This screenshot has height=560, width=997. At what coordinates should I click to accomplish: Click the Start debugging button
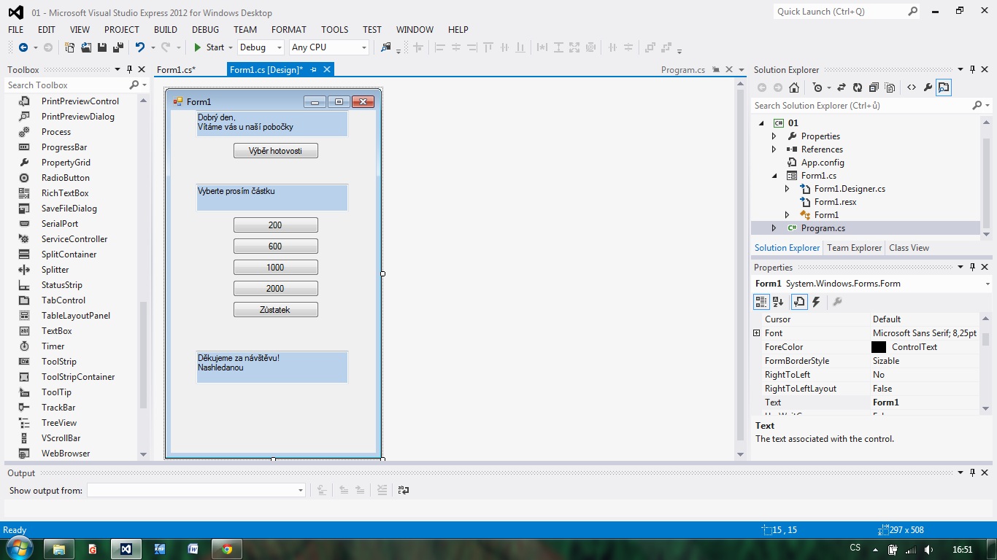click(x=209, y=47)
